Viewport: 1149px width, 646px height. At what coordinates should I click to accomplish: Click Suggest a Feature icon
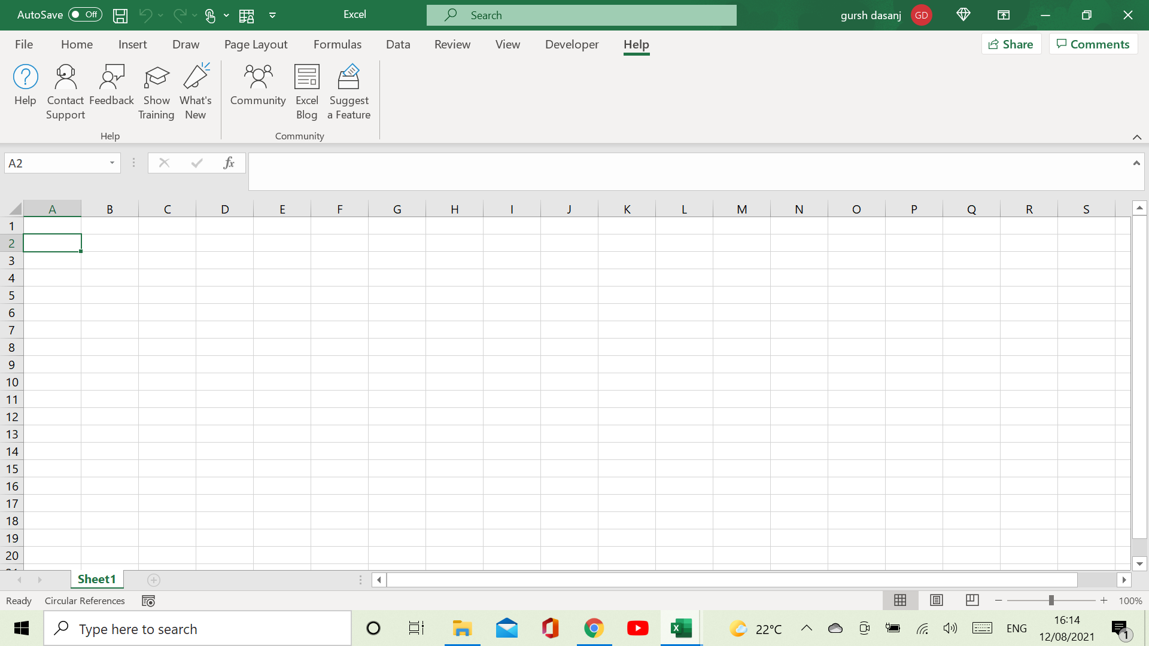coord(349,78)
